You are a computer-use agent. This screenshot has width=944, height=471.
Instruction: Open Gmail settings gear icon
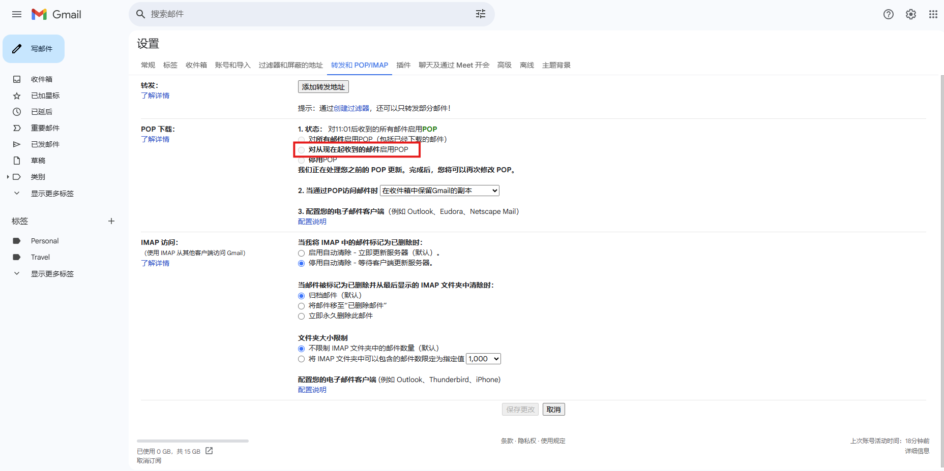(x=910, y=14)
